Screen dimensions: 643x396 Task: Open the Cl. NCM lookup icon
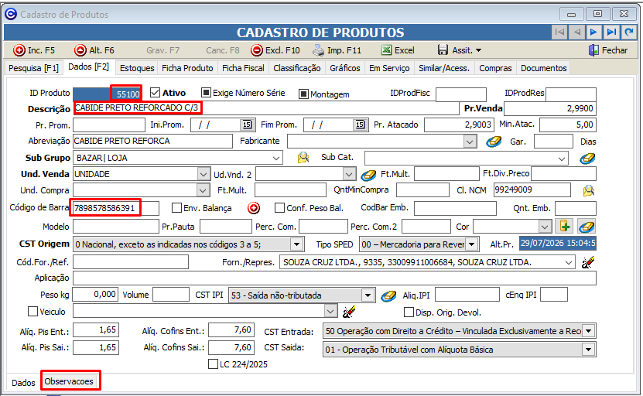[589, 190]
